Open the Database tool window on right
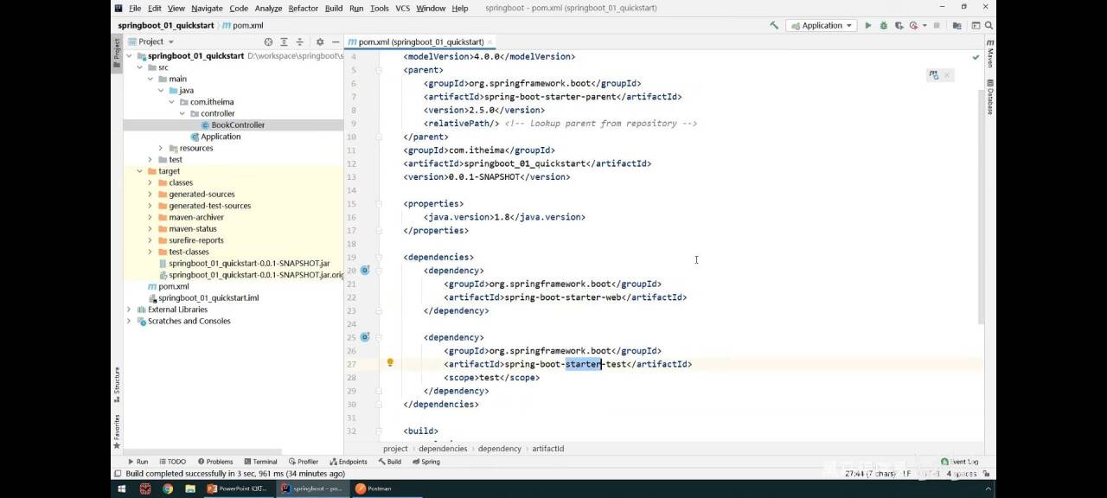This screenshot has height=498, width=1107. 989,97
